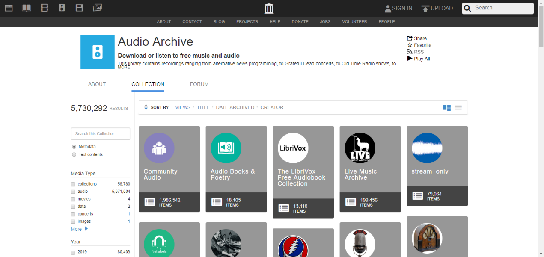
Task: Click the Live Music Archive llama logo
Action: [x=360, y=148]
